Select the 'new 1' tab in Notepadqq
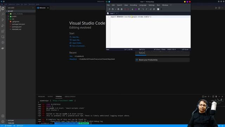Screen dimensions: 225x127 (112, 13)
